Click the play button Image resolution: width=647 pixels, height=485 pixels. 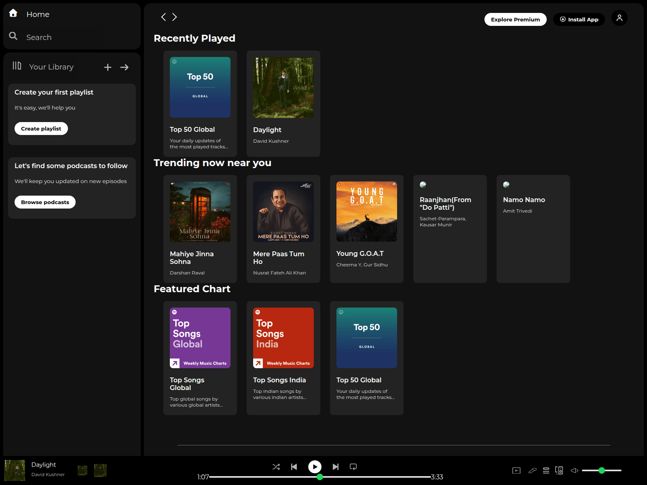coord(315,467)
